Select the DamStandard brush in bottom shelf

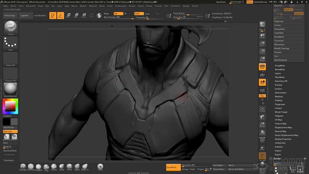tap(31, 167)
